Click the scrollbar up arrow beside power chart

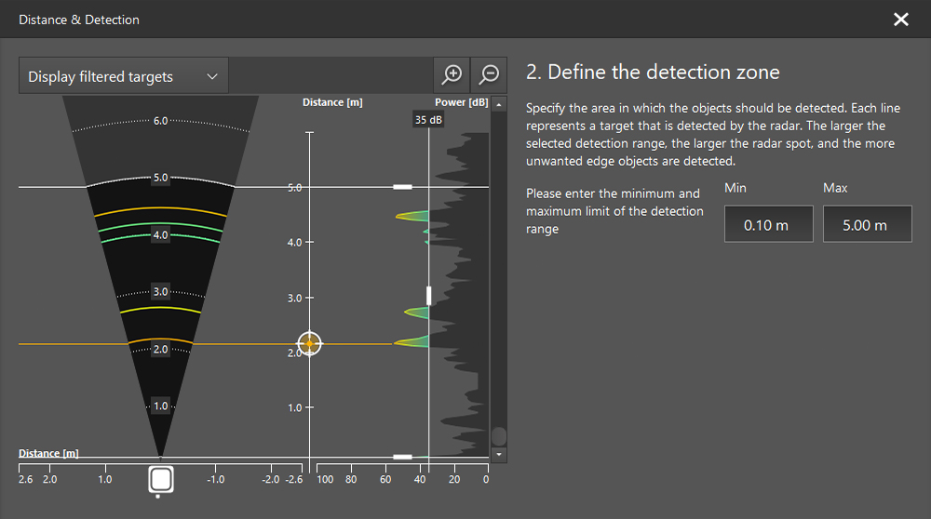click(x=498, y=104)
